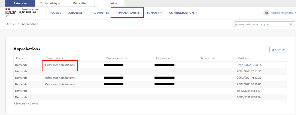The width and height of the screenshot is (296, 115).
Task: Open Gérer mes habilitations from 20/12/2021 16:10:07
Action: click(60, 84)
